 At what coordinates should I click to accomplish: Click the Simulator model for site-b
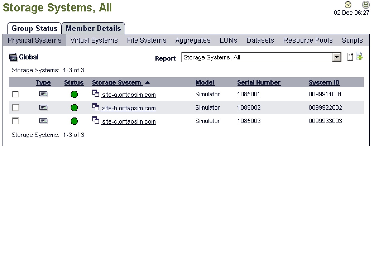(x=207, y=108)
